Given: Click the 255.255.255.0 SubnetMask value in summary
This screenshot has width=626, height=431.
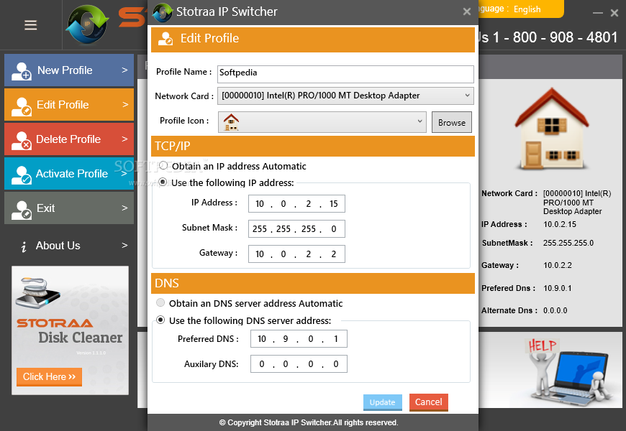Looking at the screenshot, I should pos(568,243).
